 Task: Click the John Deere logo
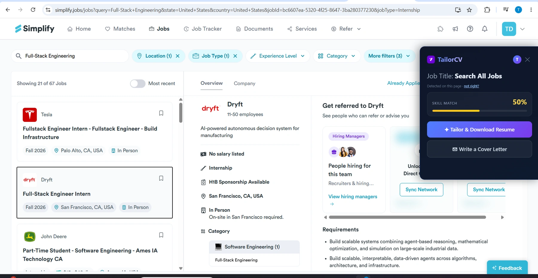30,236
